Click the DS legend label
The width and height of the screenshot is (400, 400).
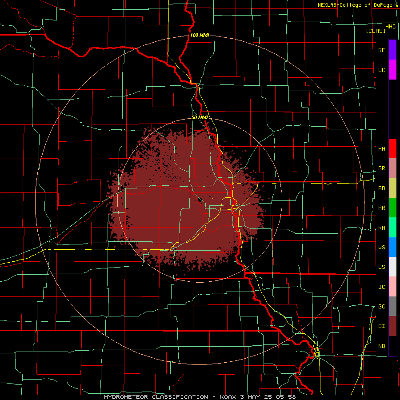(381, 267)
